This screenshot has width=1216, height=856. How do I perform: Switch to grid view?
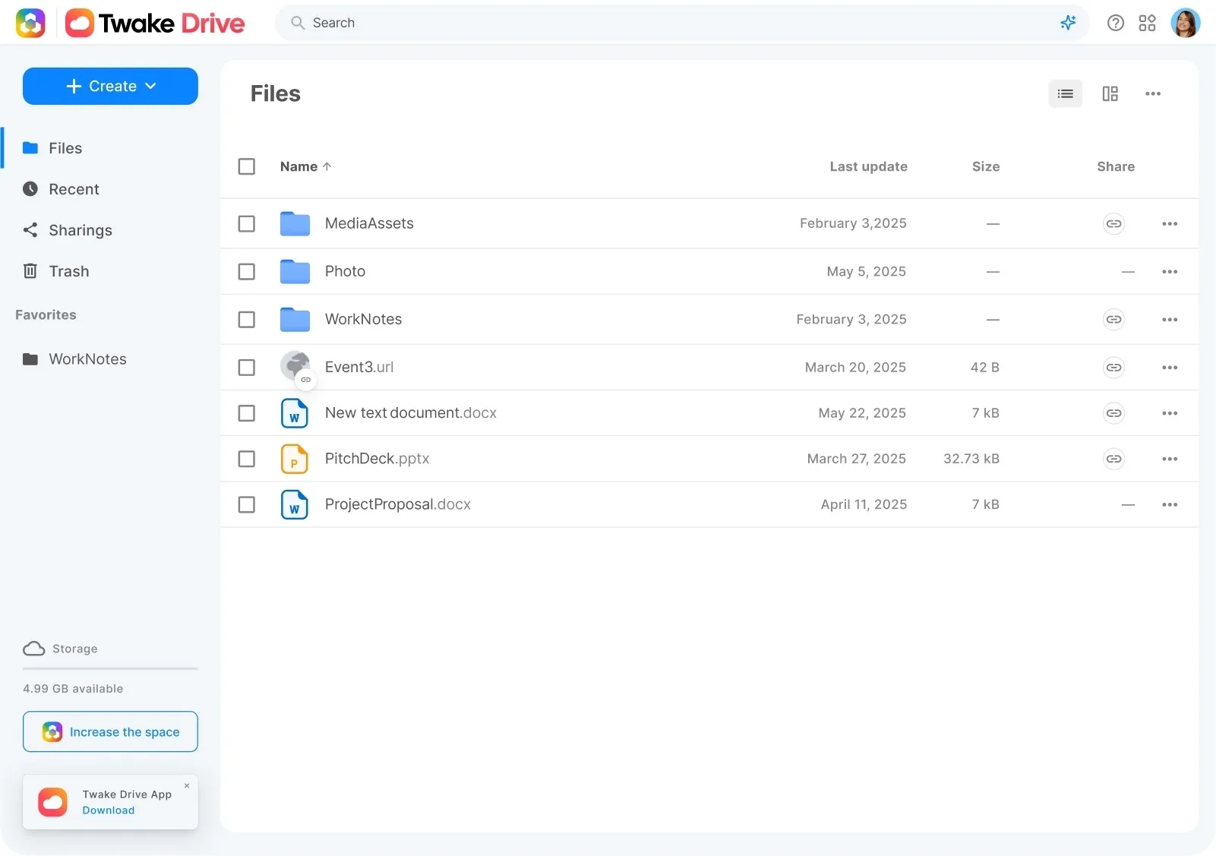tap(1110, 93)
